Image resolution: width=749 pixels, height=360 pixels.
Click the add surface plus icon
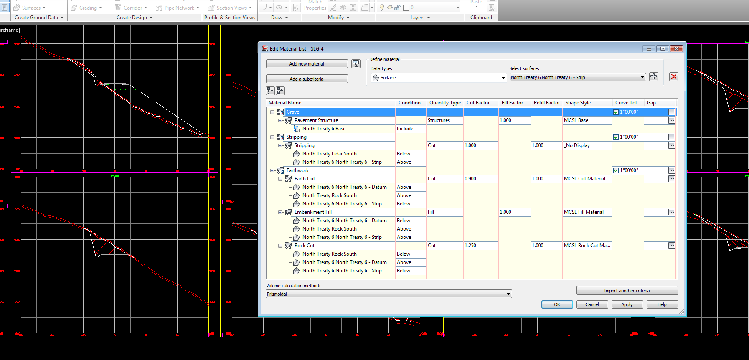pos(654,77)
